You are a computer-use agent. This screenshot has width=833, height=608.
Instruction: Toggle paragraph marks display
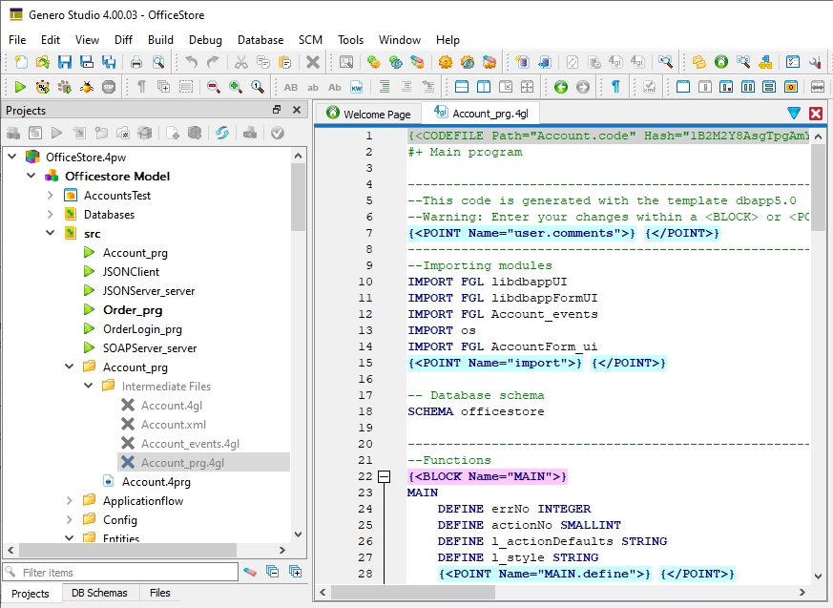[x=140, y=86]
